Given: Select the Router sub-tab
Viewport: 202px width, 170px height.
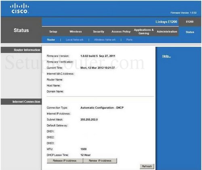Looking at the screenshot, I should pyautogui.click(x=51, y=40).
